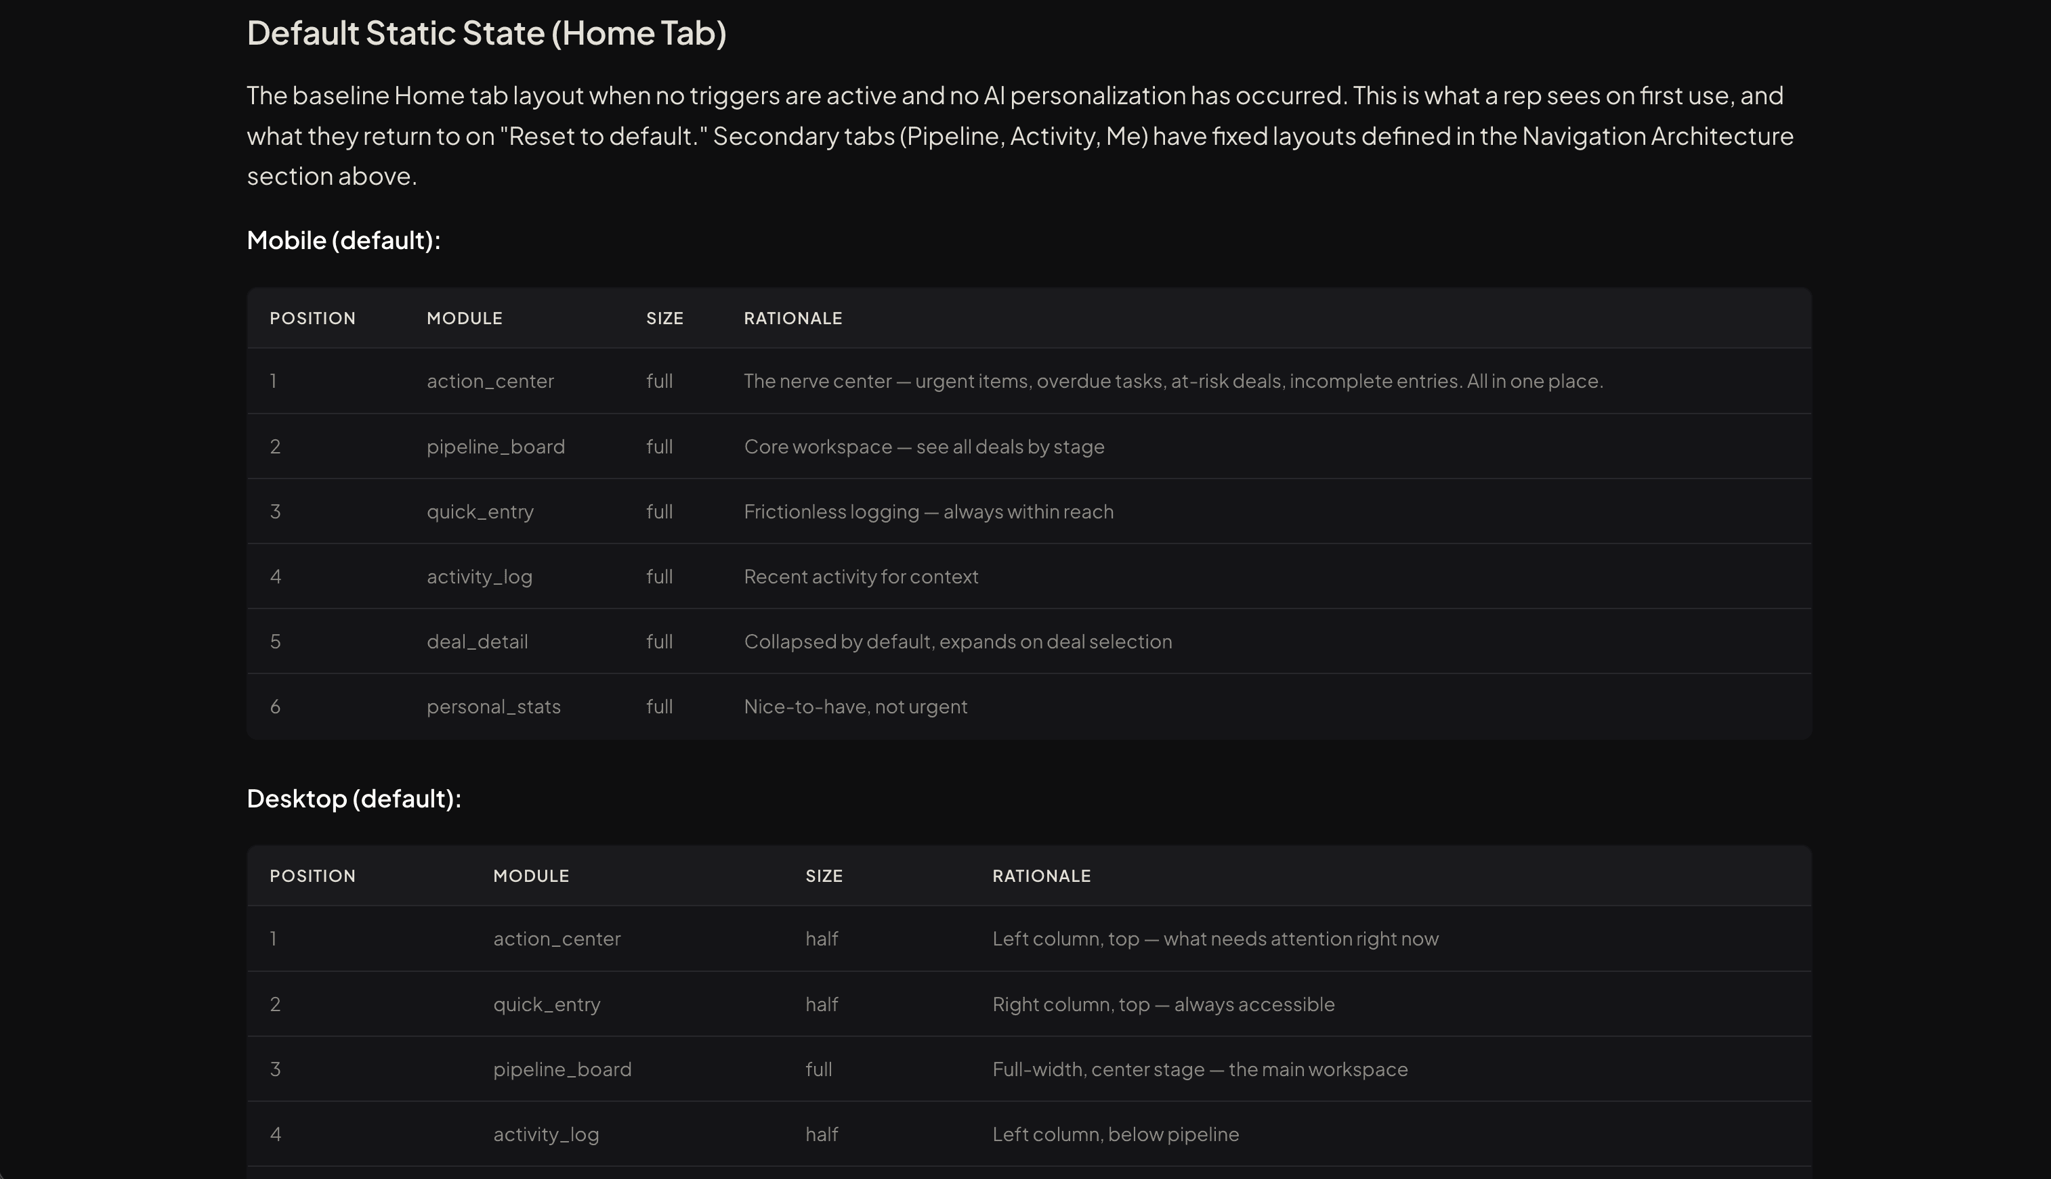Click the POSITION header in the mobile table
The width and height of the screenshot is (2051, 1179).
point(313,318)
